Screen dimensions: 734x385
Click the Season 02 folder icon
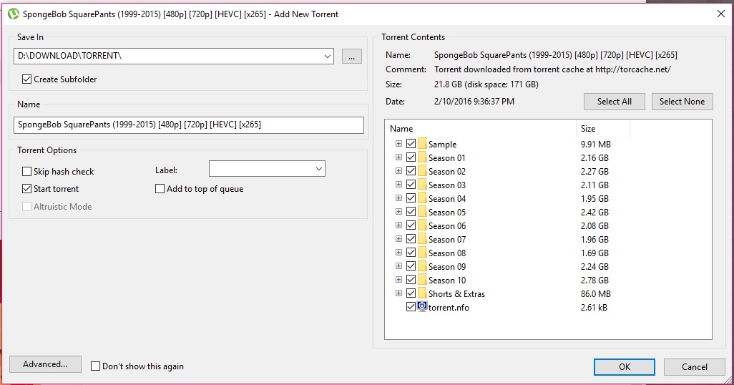pos(422,171)
